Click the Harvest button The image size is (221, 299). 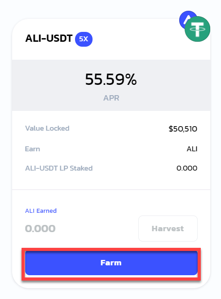point(168,229)
